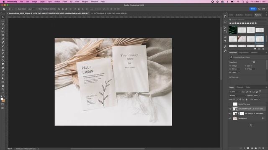Screen dimensions: 268x150
Task: Open the Window menu
Action: click(x=95, y=2)
